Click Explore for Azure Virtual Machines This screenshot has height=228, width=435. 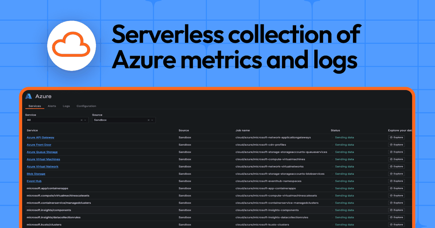point(396,159)
